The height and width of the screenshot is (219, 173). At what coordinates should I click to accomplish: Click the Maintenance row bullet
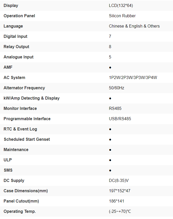[x=110, y=150]
